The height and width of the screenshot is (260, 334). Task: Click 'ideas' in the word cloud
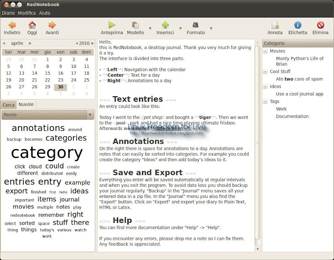tap(79, 191)
